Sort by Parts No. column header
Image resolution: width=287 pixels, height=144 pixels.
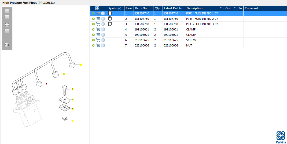click(141, 8)
